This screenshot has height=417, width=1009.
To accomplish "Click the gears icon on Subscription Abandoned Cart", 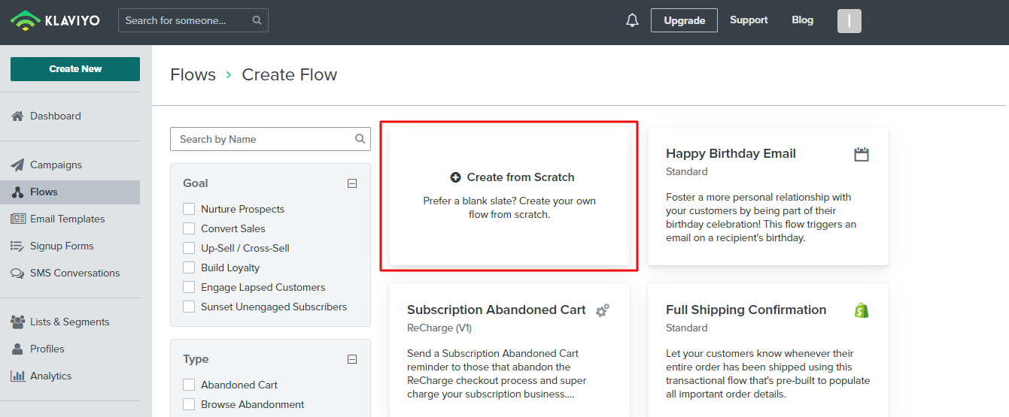I will (x=603, y=310).
